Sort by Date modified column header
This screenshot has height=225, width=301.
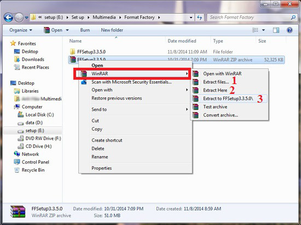pos(182,41)
